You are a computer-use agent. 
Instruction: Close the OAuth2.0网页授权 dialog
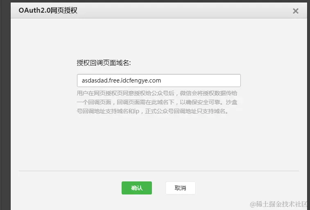tap(295, 11)
